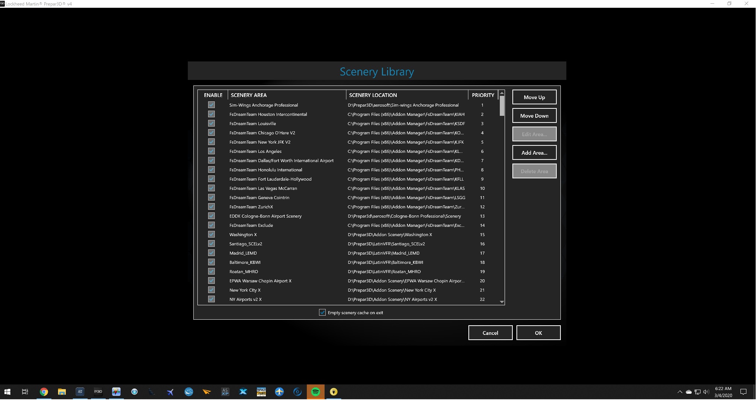Select the New York City X row
This screenshot has height=400, width=756.
coord(348,290)
